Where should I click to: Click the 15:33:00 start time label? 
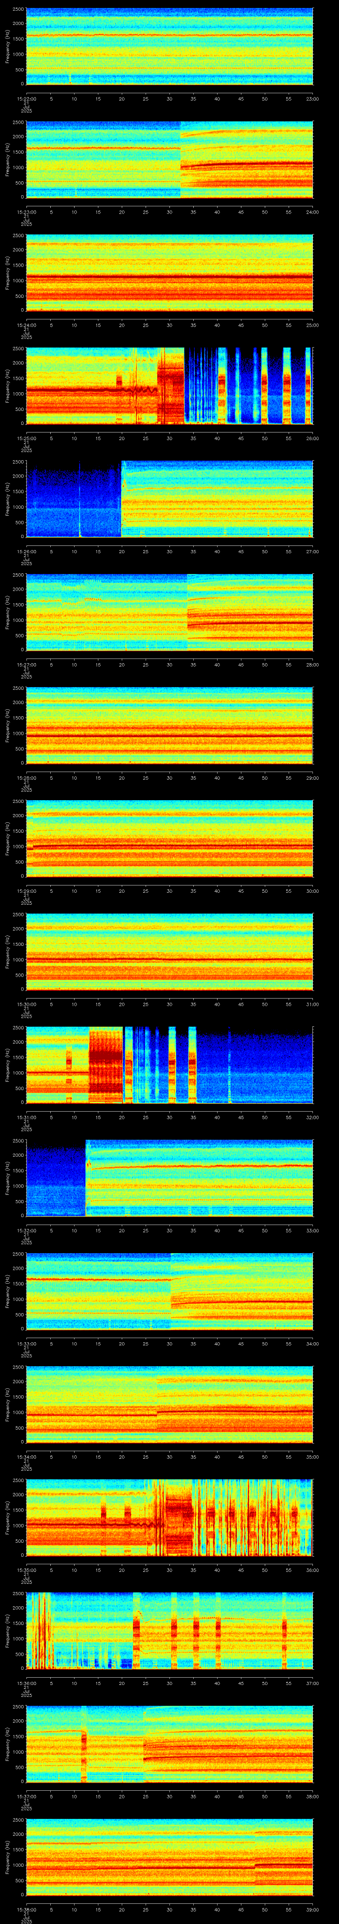[x=26, y=1344]
